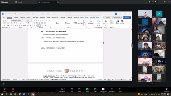Switch to the Sisipkan tab
The height and width of the screenshot is (96, 171).
click(16, 18)
